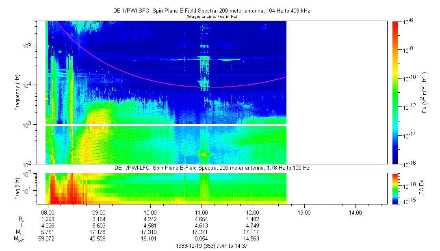
Task: Click the DE 1/PWI-LFC panel title
Action: tap(211, 168)
